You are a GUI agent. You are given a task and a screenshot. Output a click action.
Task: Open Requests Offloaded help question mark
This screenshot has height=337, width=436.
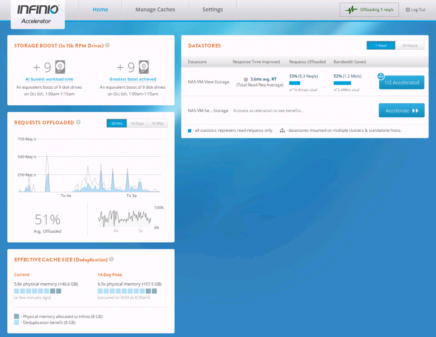coord(78,122)
